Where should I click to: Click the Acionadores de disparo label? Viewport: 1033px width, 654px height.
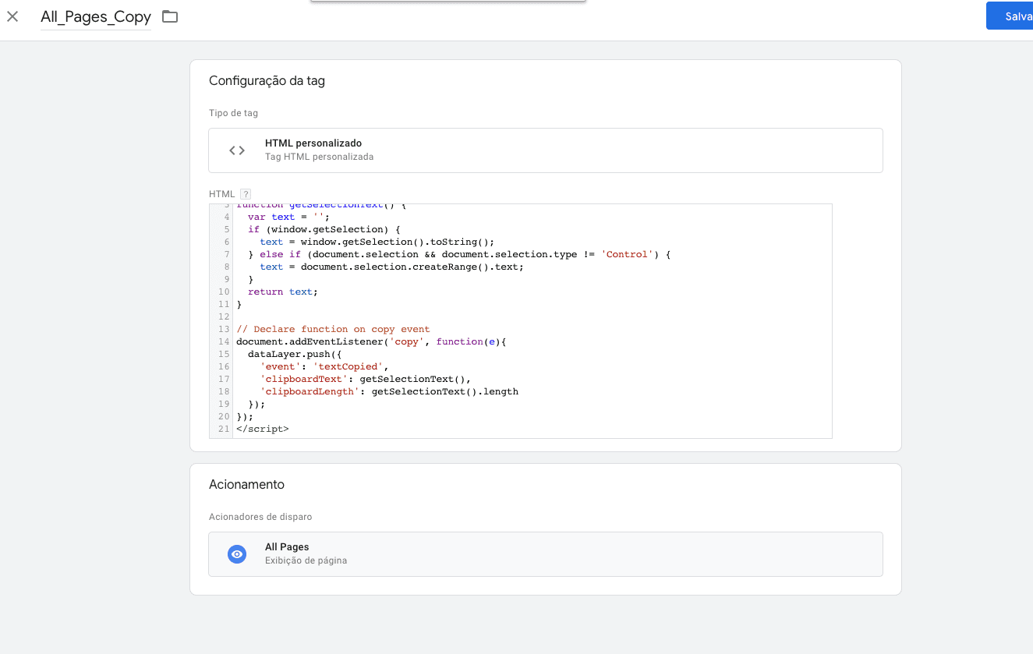[260, 517]
